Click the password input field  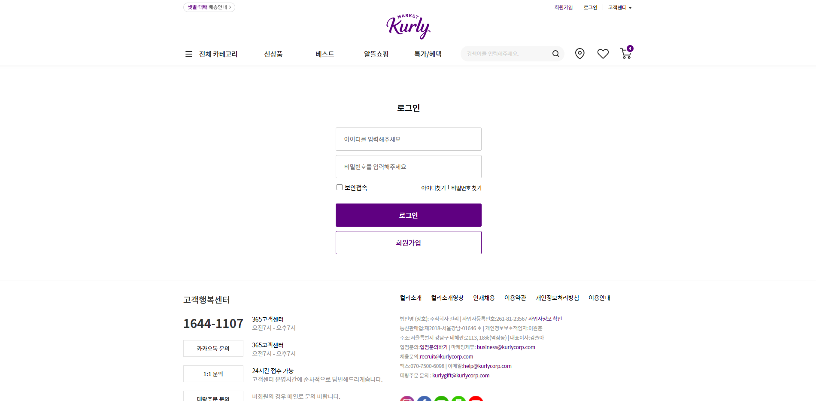pyautogui.click(x=408, y=167)
